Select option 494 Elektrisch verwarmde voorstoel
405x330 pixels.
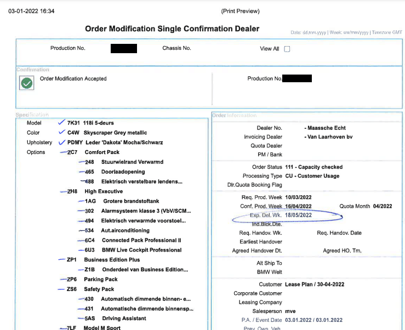click(x=135, y=221)
